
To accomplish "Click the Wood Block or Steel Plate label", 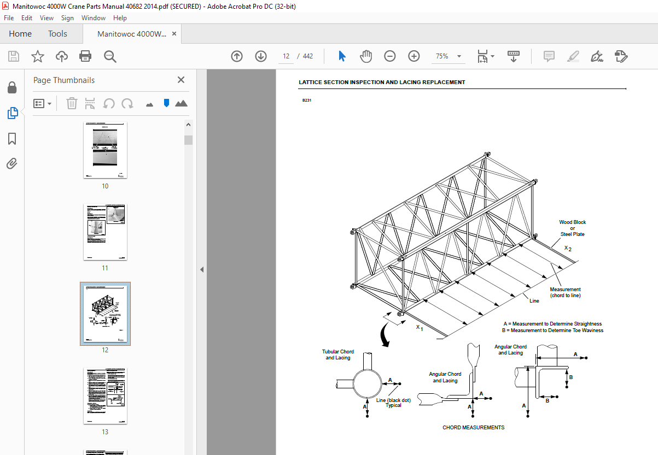I will 572,228.
